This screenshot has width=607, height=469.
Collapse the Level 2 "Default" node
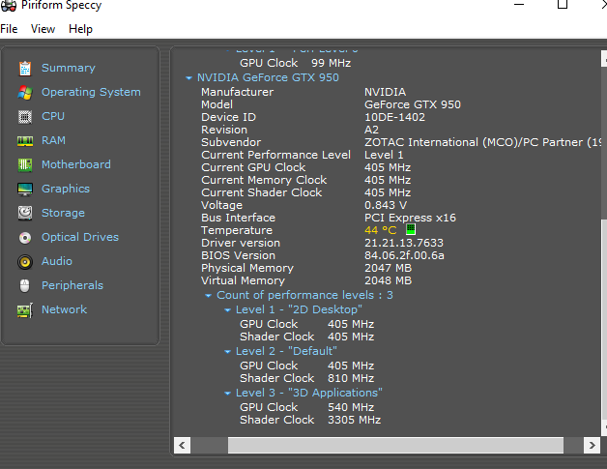click(x=227, y=352)
